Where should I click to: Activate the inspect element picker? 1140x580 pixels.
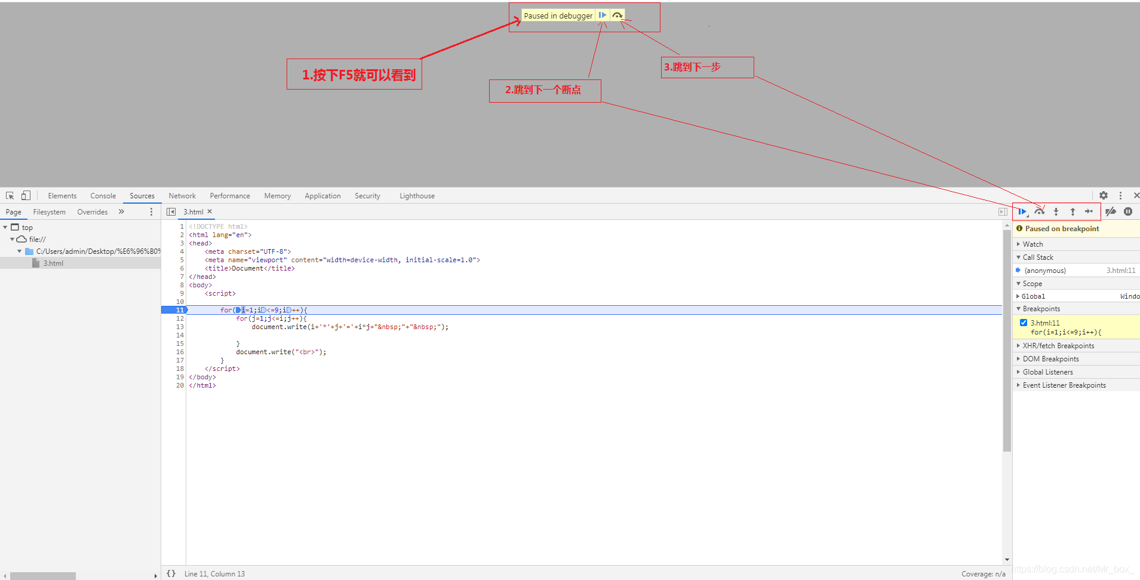(x=10, y=195)
